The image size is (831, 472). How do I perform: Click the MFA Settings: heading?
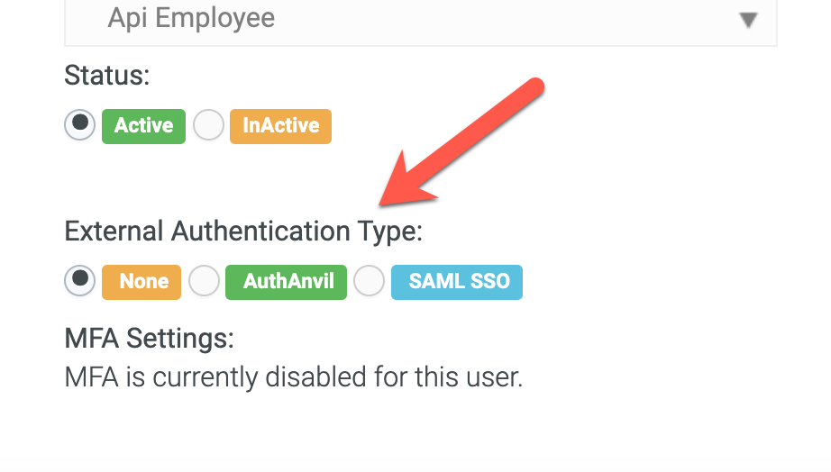(149, 339)
